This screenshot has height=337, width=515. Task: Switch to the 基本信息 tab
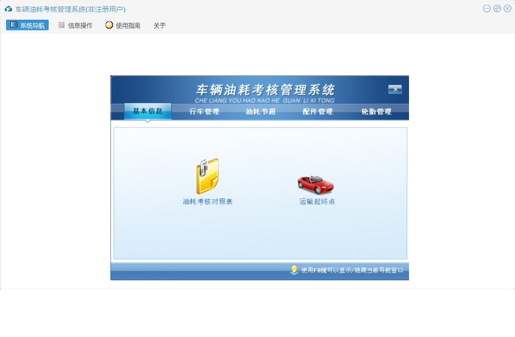coord(148,111)
